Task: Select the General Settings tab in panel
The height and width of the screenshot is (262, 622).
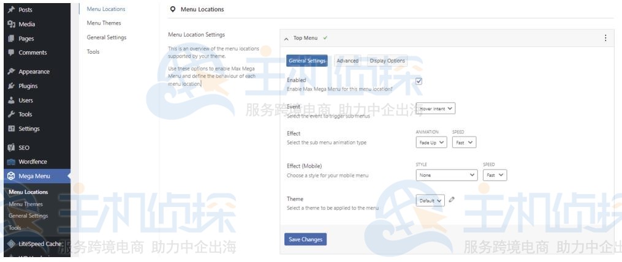Action: [307, 61]
